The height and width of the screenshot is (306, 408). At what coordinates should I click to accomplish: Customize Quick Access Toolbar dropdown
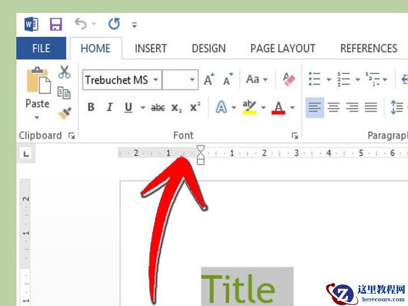135,25
